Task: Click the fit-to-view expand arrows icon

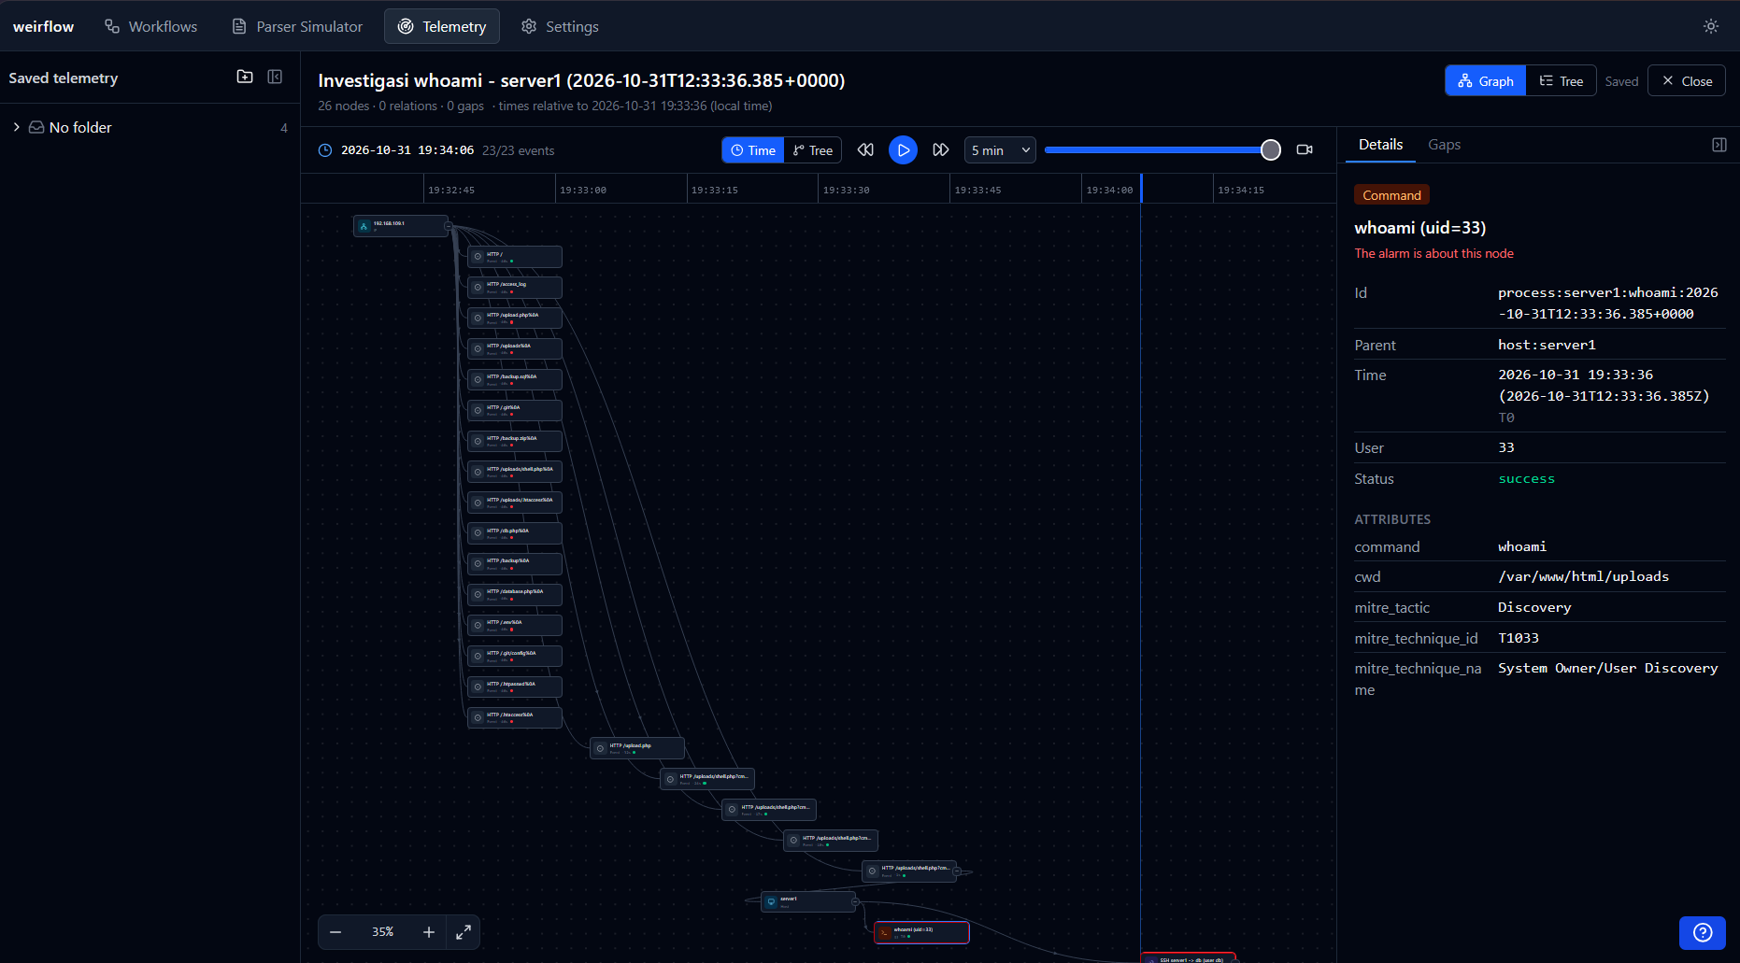Action: [x=464, y=932]
